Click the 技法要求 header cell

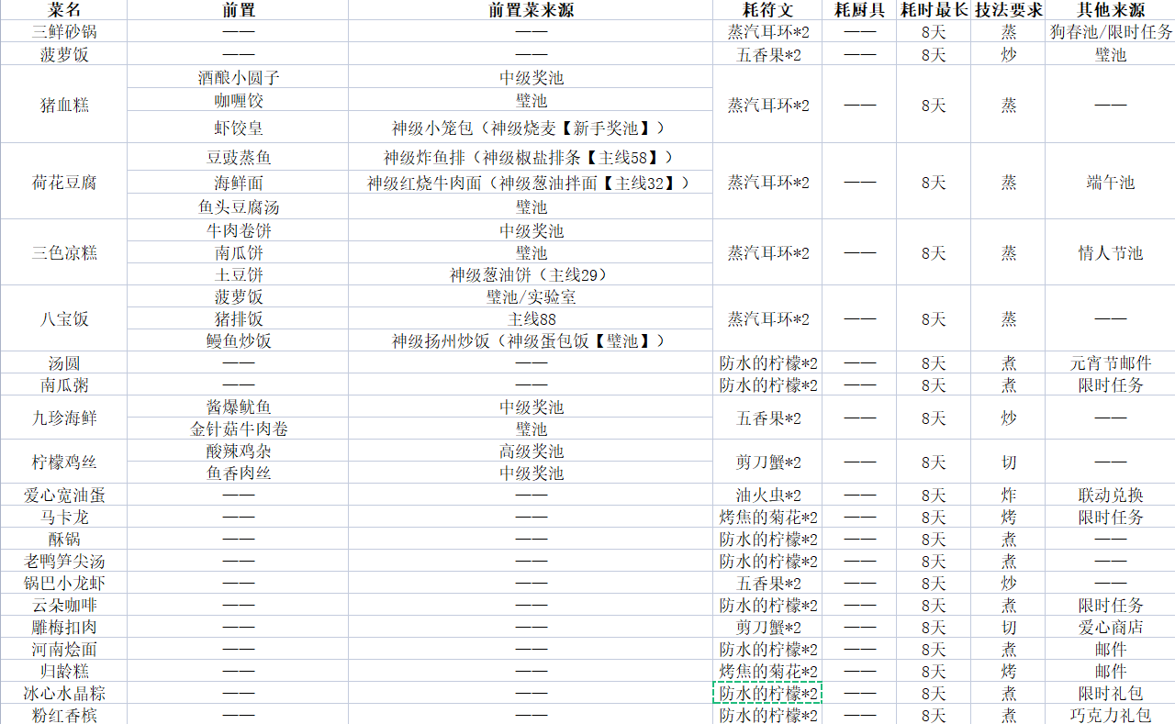[x=1008, y=10]
